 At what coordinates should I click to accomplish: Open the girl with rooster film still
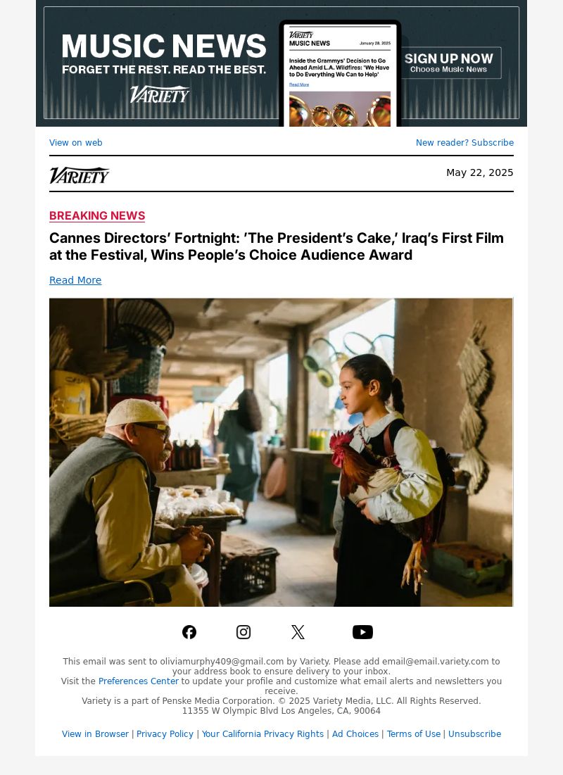281,452
